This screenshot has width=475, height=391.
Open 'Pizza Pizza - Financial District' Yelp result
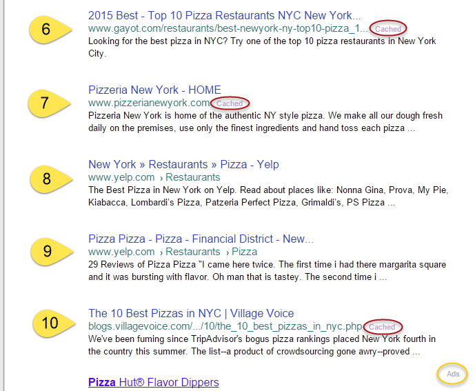click(201, 239)
